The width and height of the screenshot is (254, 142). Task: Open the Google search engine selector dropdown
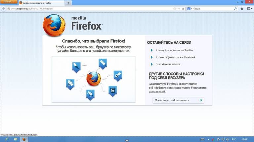[190, 9]
